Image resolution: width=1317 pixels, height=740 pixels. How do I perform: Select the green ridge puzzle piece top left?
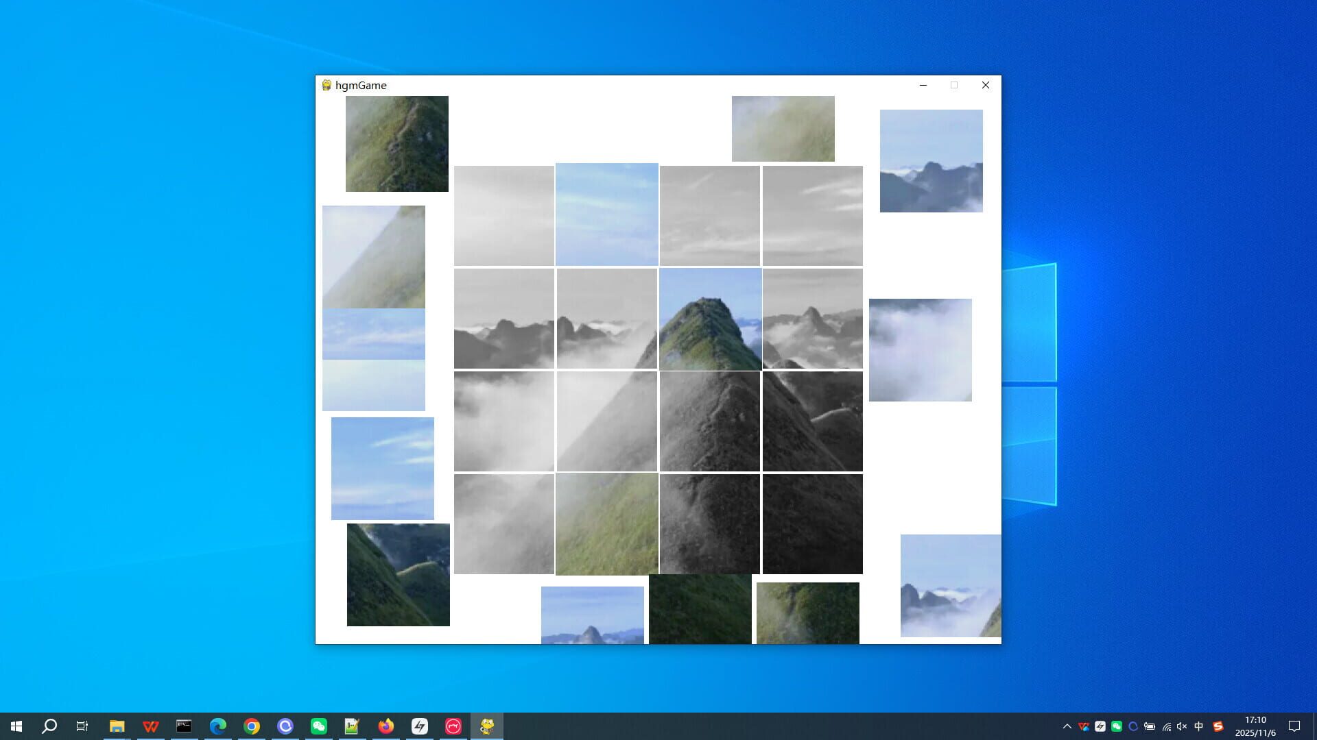397,144
